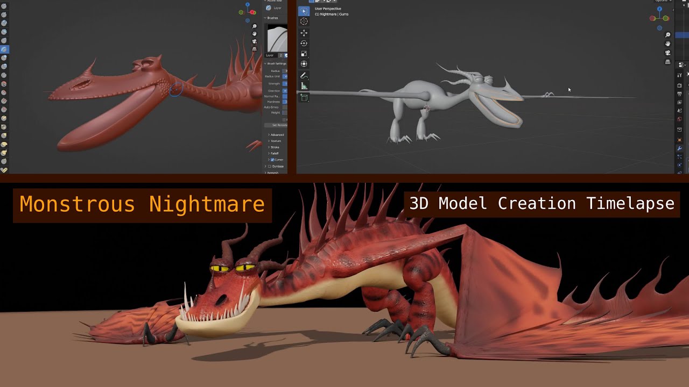Open the Radius Unit selector
Viewport: 689px width, 387px height.
[x=285, y=76]
